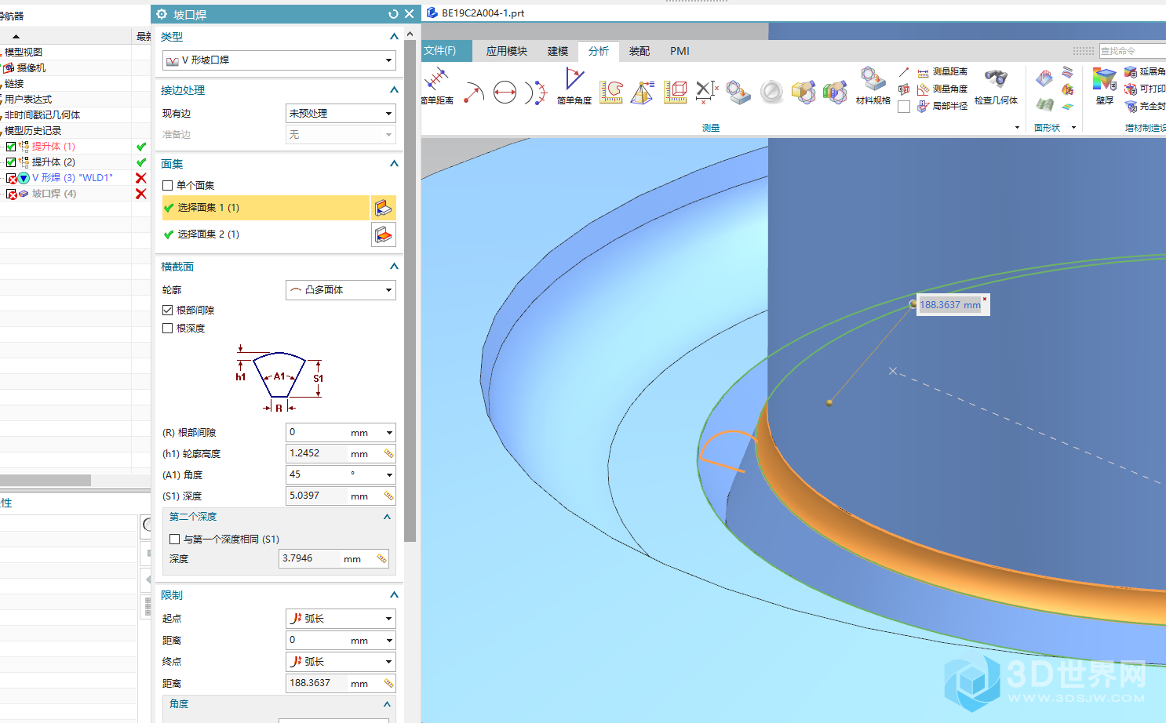
Task: Enable the 单个面集 checkbox
Action: 168,186
